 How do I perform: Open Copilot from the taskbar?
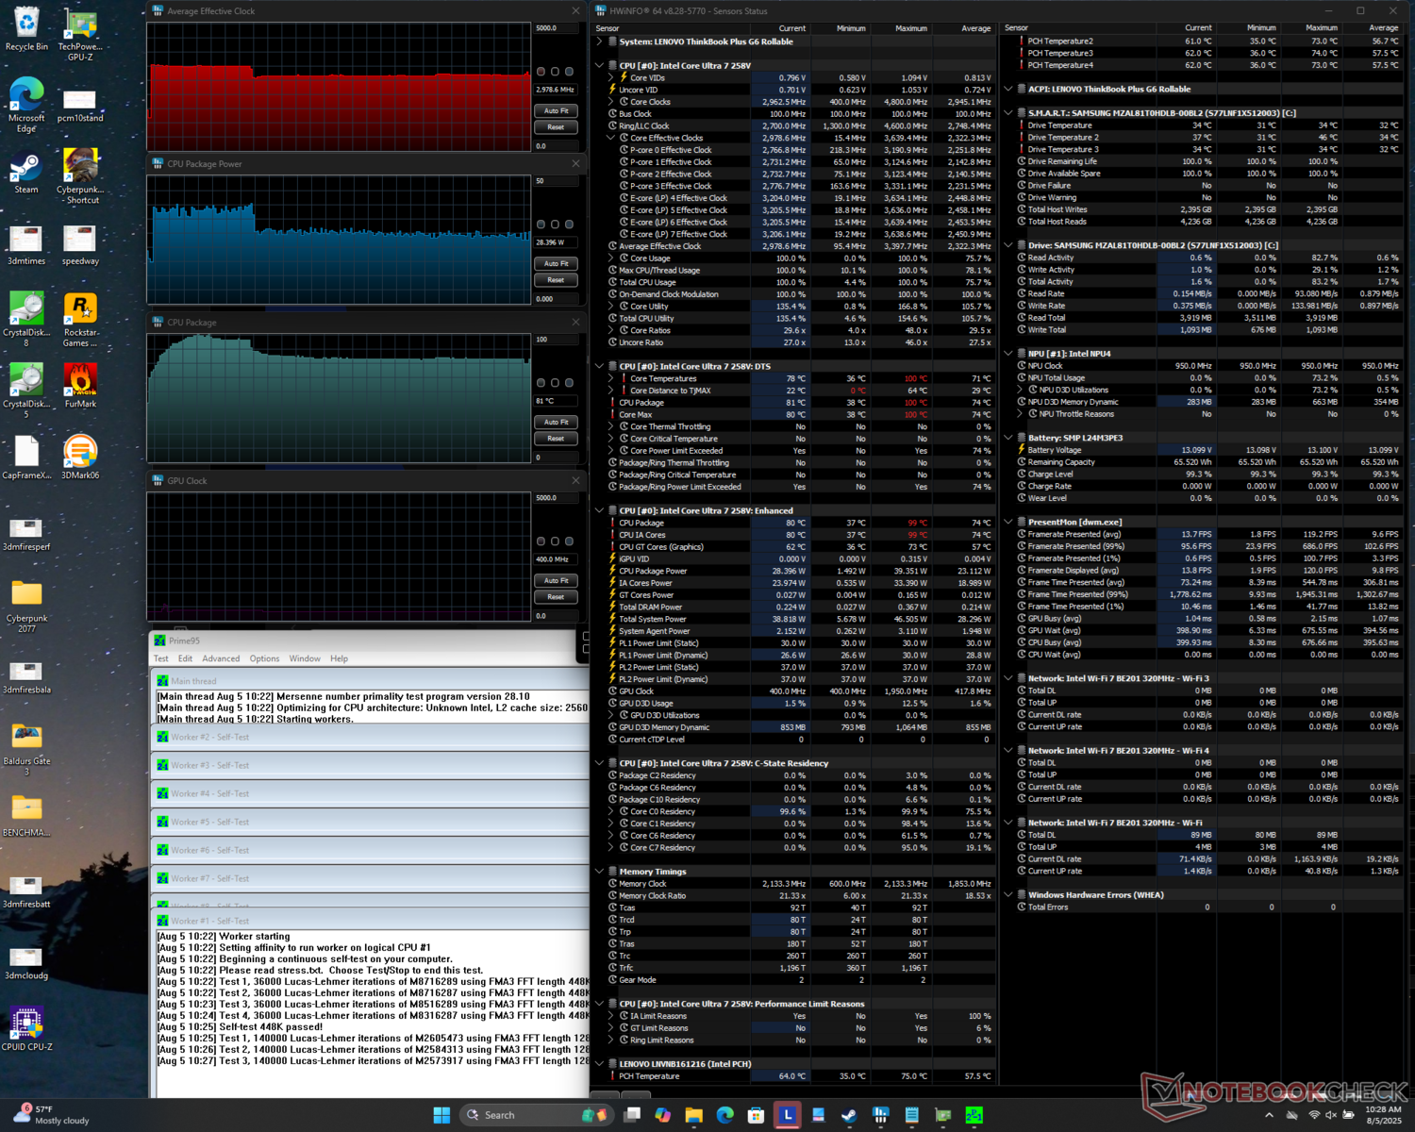click(663, 1115)
